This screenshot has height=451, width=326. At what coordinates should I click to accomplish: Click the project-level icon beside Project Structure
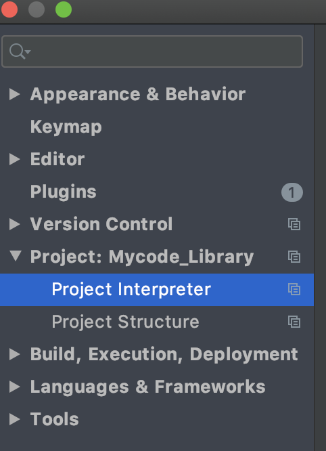(x=294, y=322)
